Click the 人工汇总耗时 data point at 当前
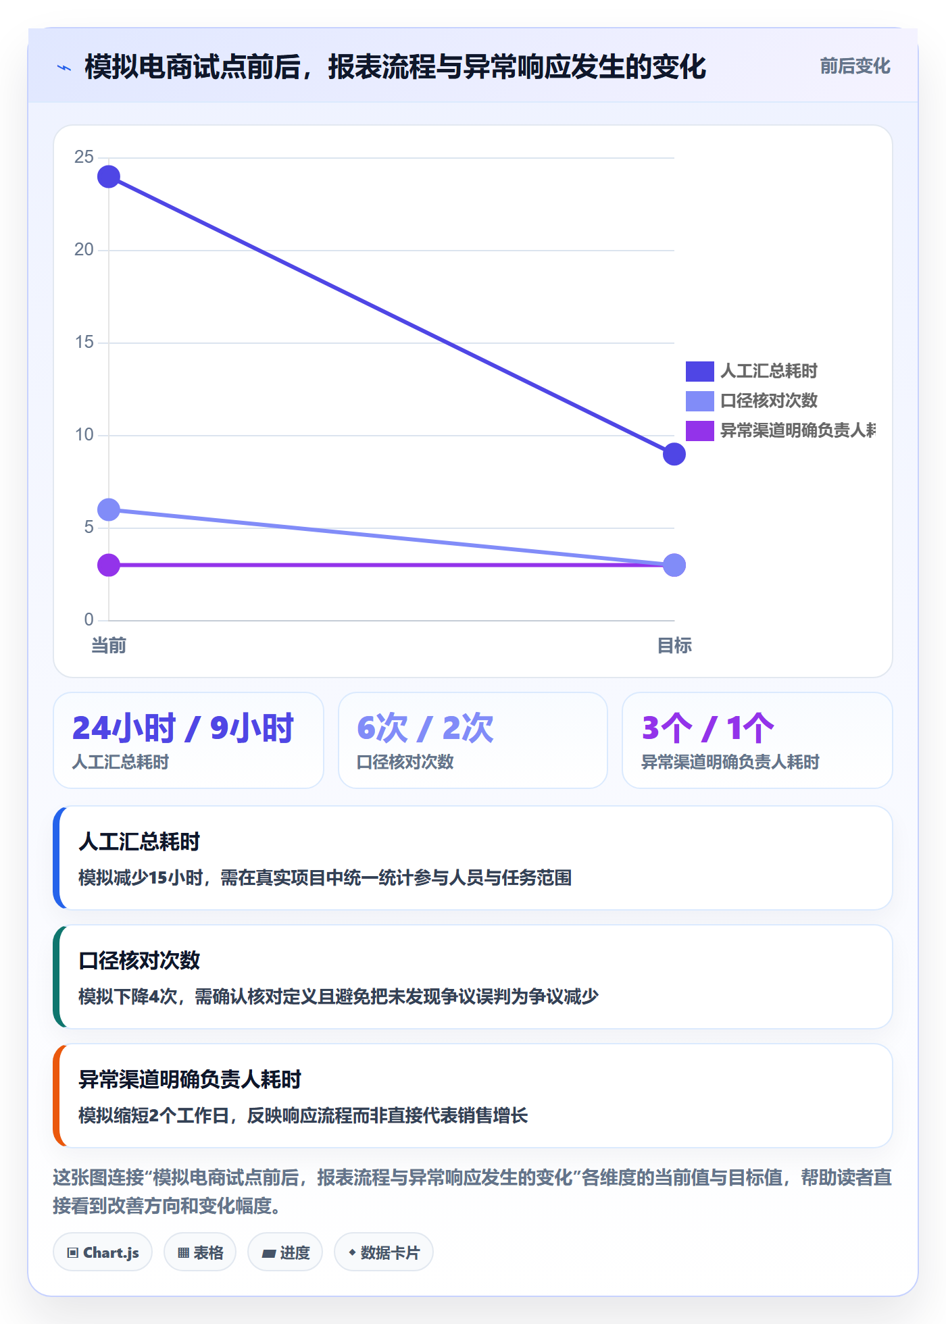Screen dimensions: 946x1324 (109, 177)
